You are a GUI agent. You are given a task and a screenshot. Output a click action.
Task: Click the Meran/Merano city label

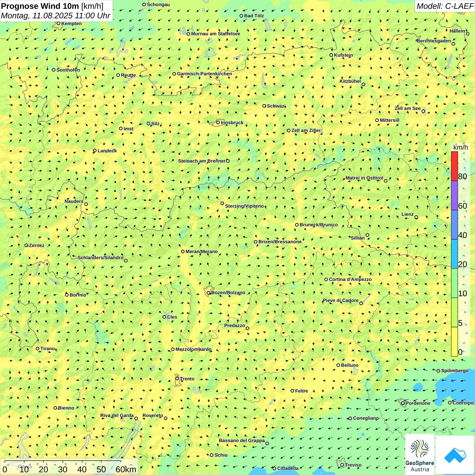click(x=202, y=251)
